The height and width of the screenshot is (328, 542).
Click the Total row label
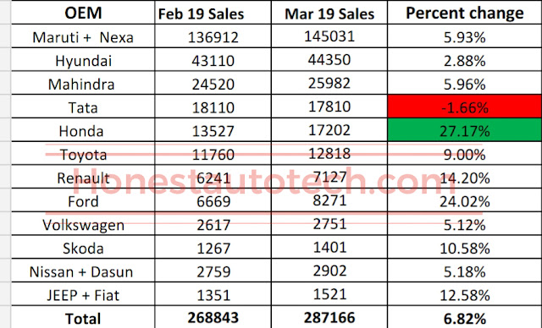[83, 317]
